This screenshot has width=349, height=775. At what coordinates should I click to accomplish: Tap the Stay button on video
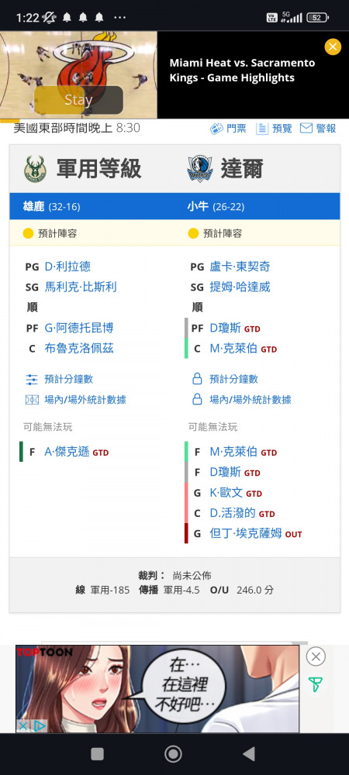78,100
